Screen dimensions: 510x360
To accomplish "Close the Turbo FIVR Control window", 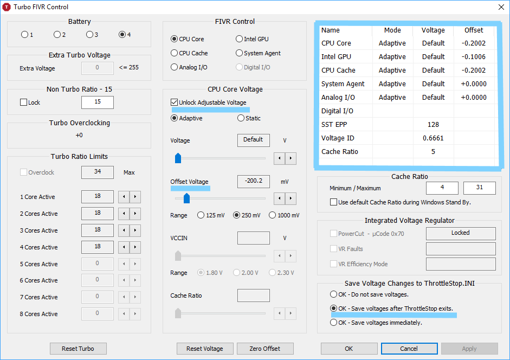I will point(501,7).
